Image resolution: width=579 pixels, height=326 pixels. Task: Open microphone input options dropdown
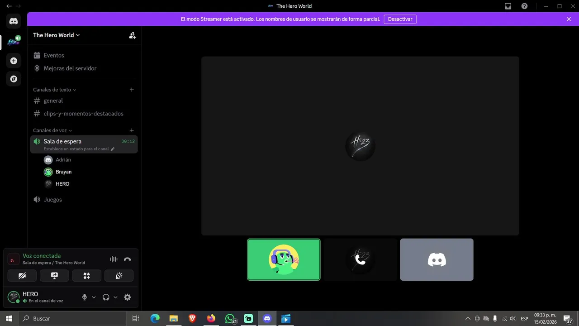click(x=94, y=297)
